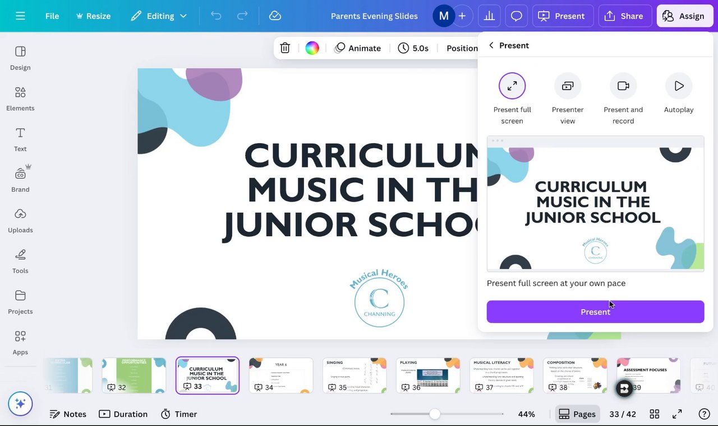Viewport: 718px width, 426px height.
Task: Open the Animate options
Action: (x=357, y=48)
